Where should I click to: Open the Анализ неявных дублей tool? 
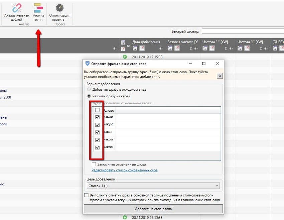[x=17, y=12]
